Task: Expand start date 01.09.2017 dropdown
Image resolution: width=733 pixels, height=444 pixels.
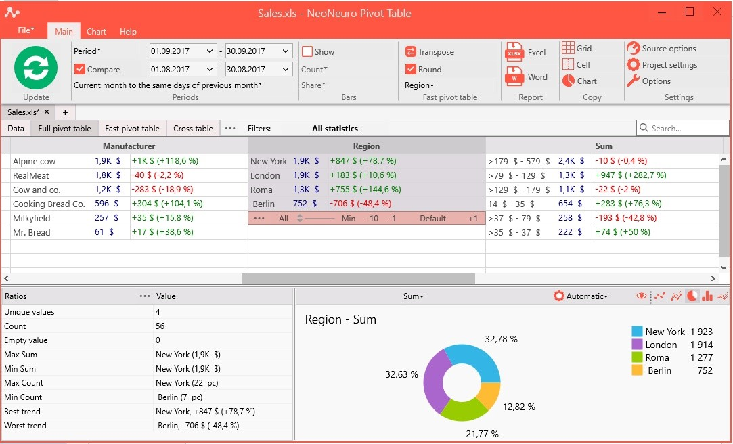Action: tap(208, 51)
